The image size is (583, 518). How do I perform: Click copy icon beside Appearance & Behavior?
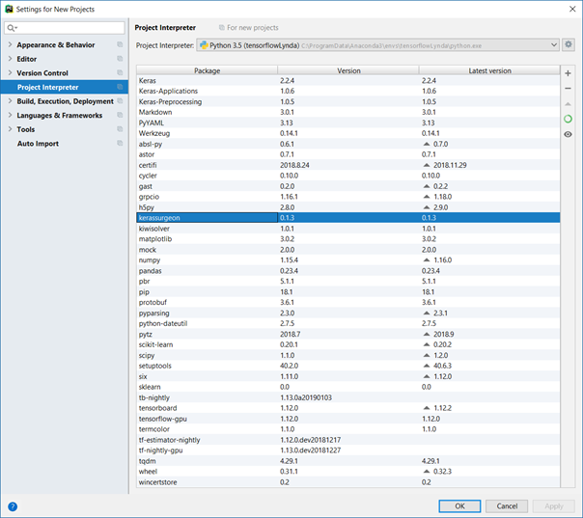120,44
